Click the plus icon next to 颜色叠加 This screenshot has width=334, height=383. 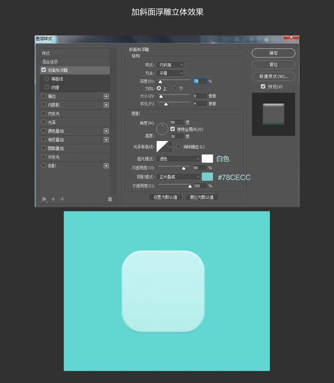click(106, 131)
